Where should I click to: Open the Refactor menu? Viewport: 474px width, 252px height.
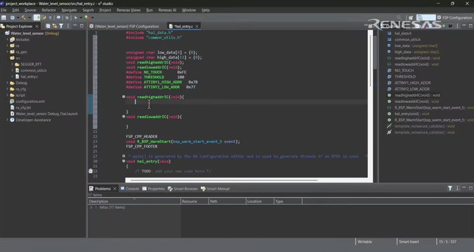(x=49, y=10)
